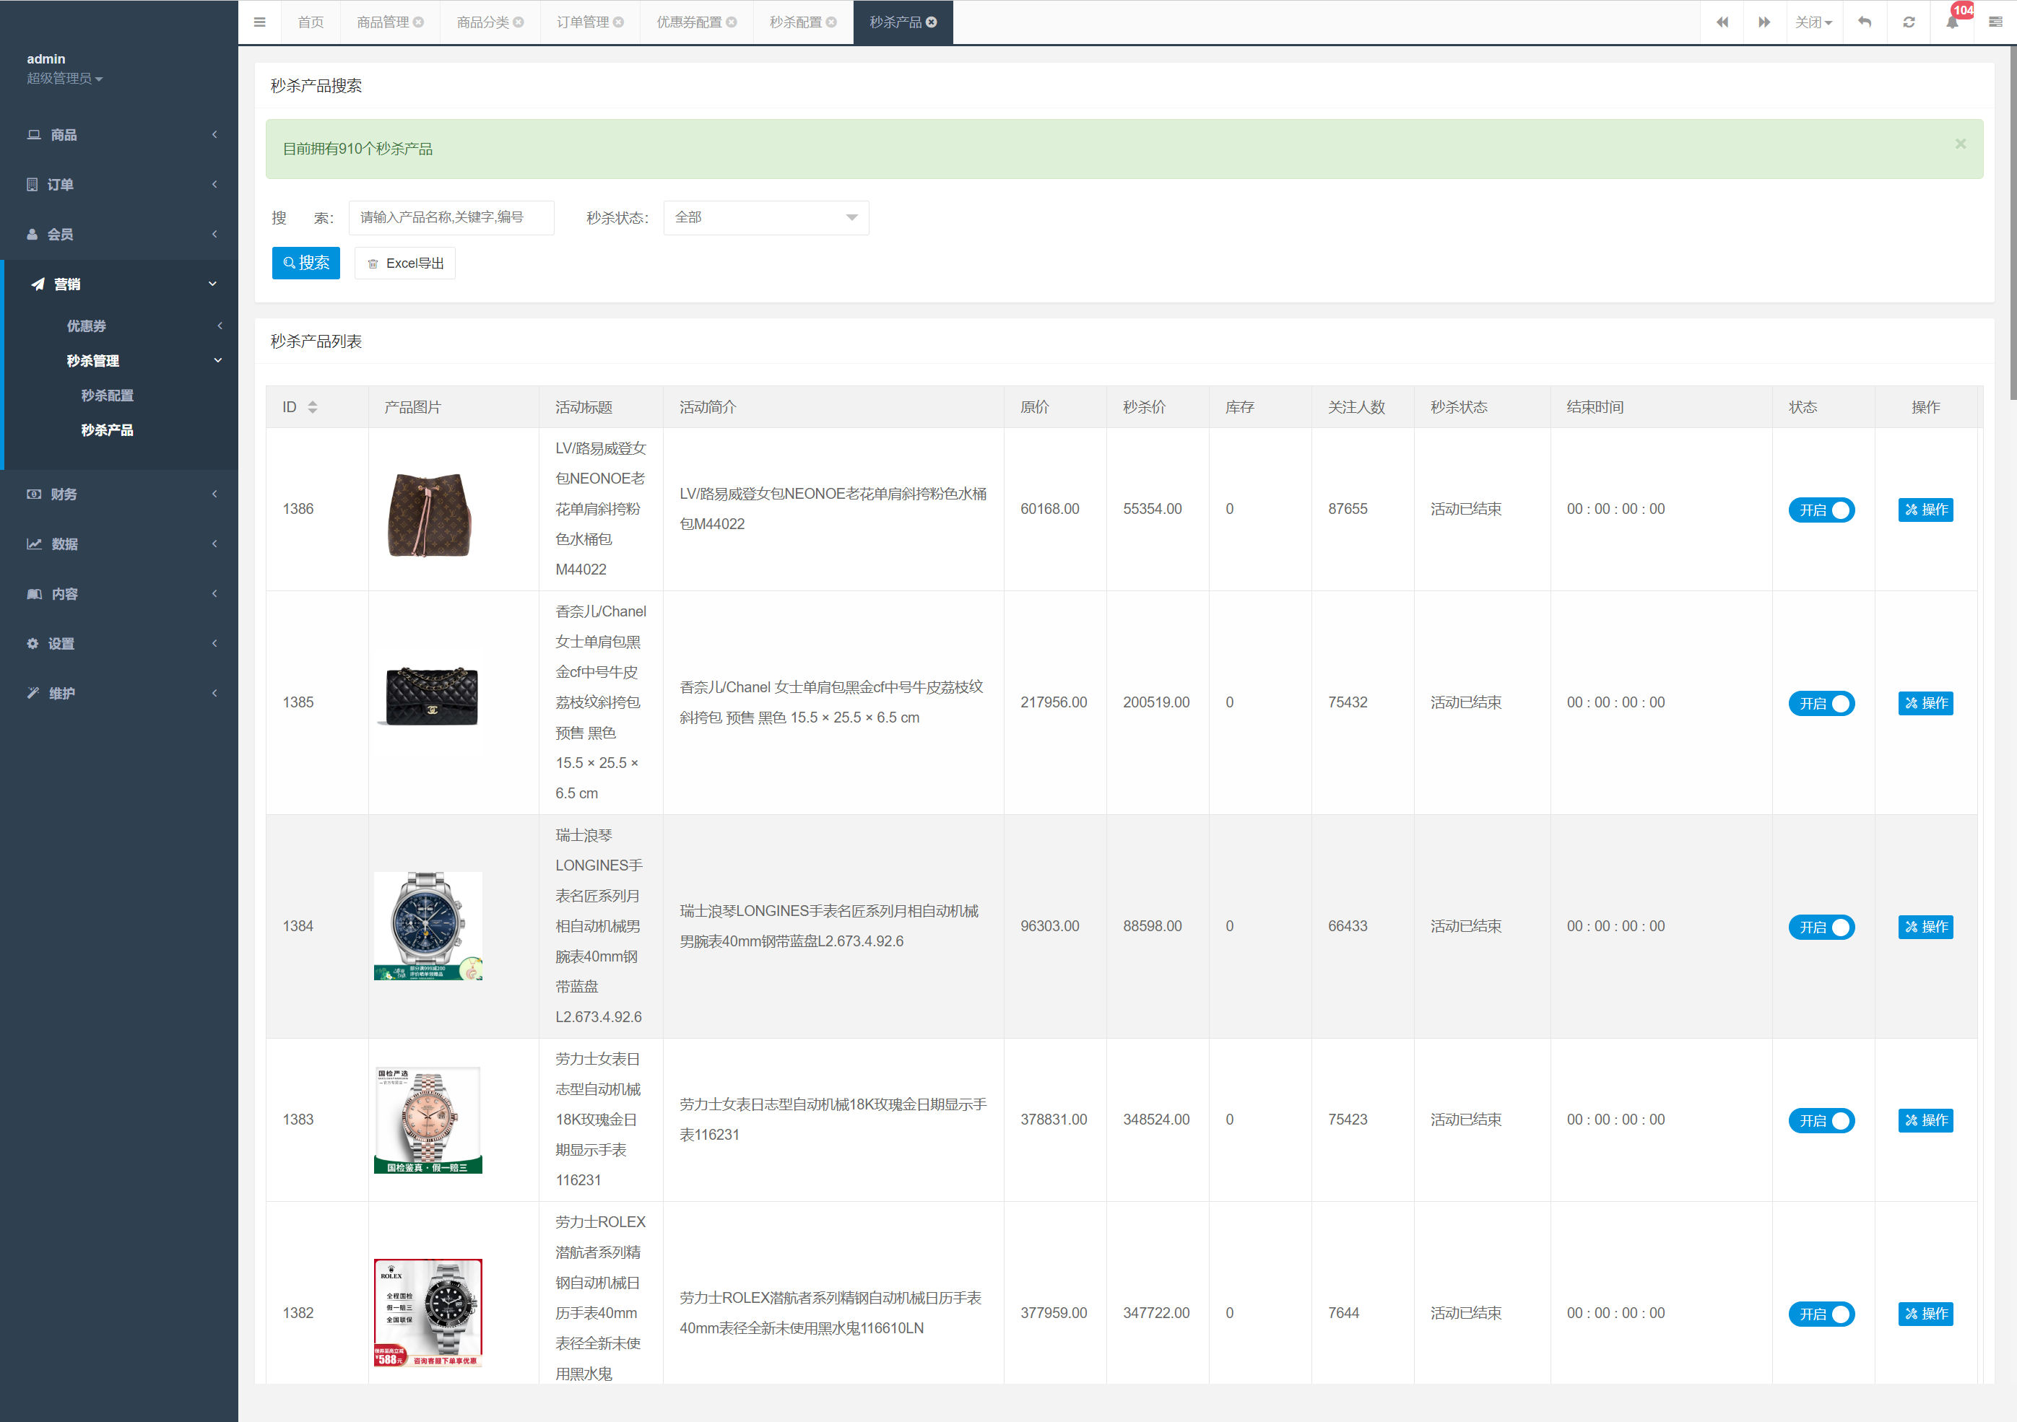The width and height of the screenshot is (2017, 1422).
Task: Open the notification bell with 104 badge
Action: 1952,22
